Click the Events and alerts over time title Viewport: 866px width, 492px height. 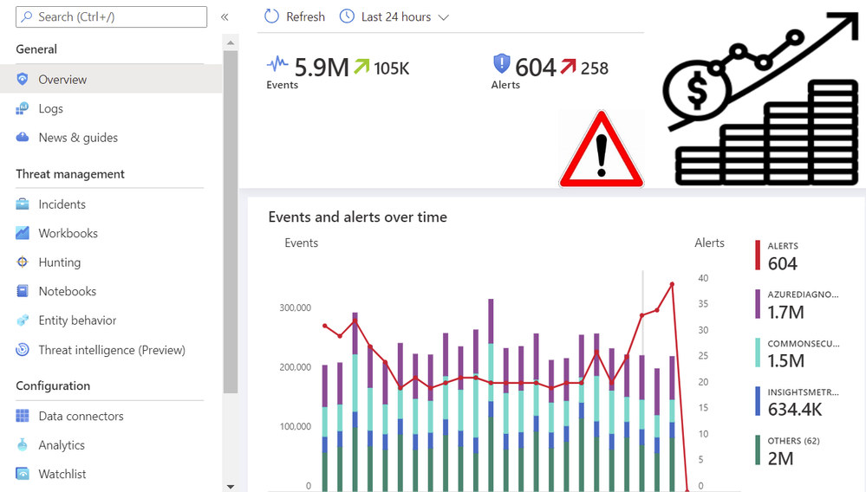click(x=357, y=217)
